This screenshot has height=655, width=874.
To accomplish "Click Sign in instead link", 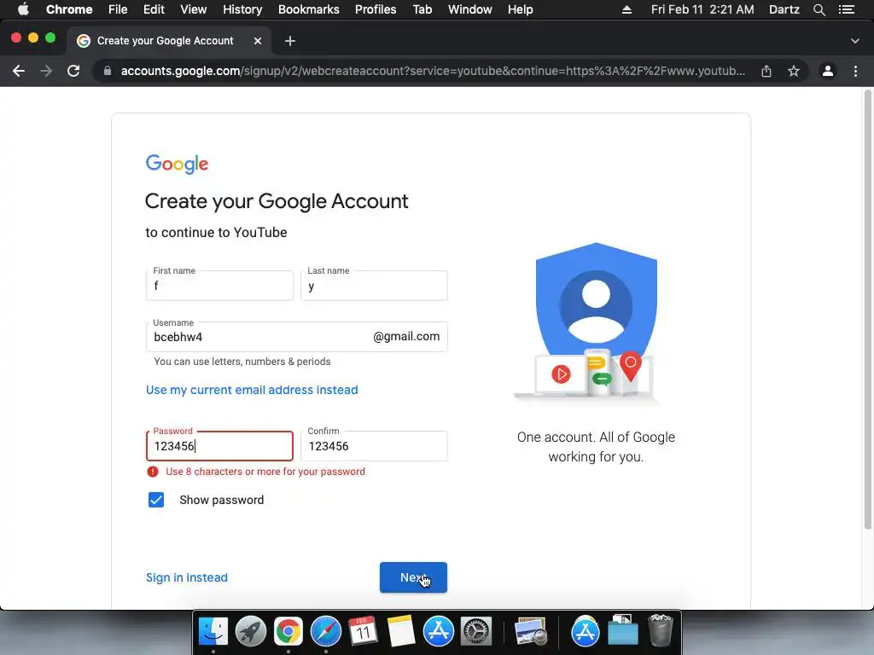I will pos(187,577).
